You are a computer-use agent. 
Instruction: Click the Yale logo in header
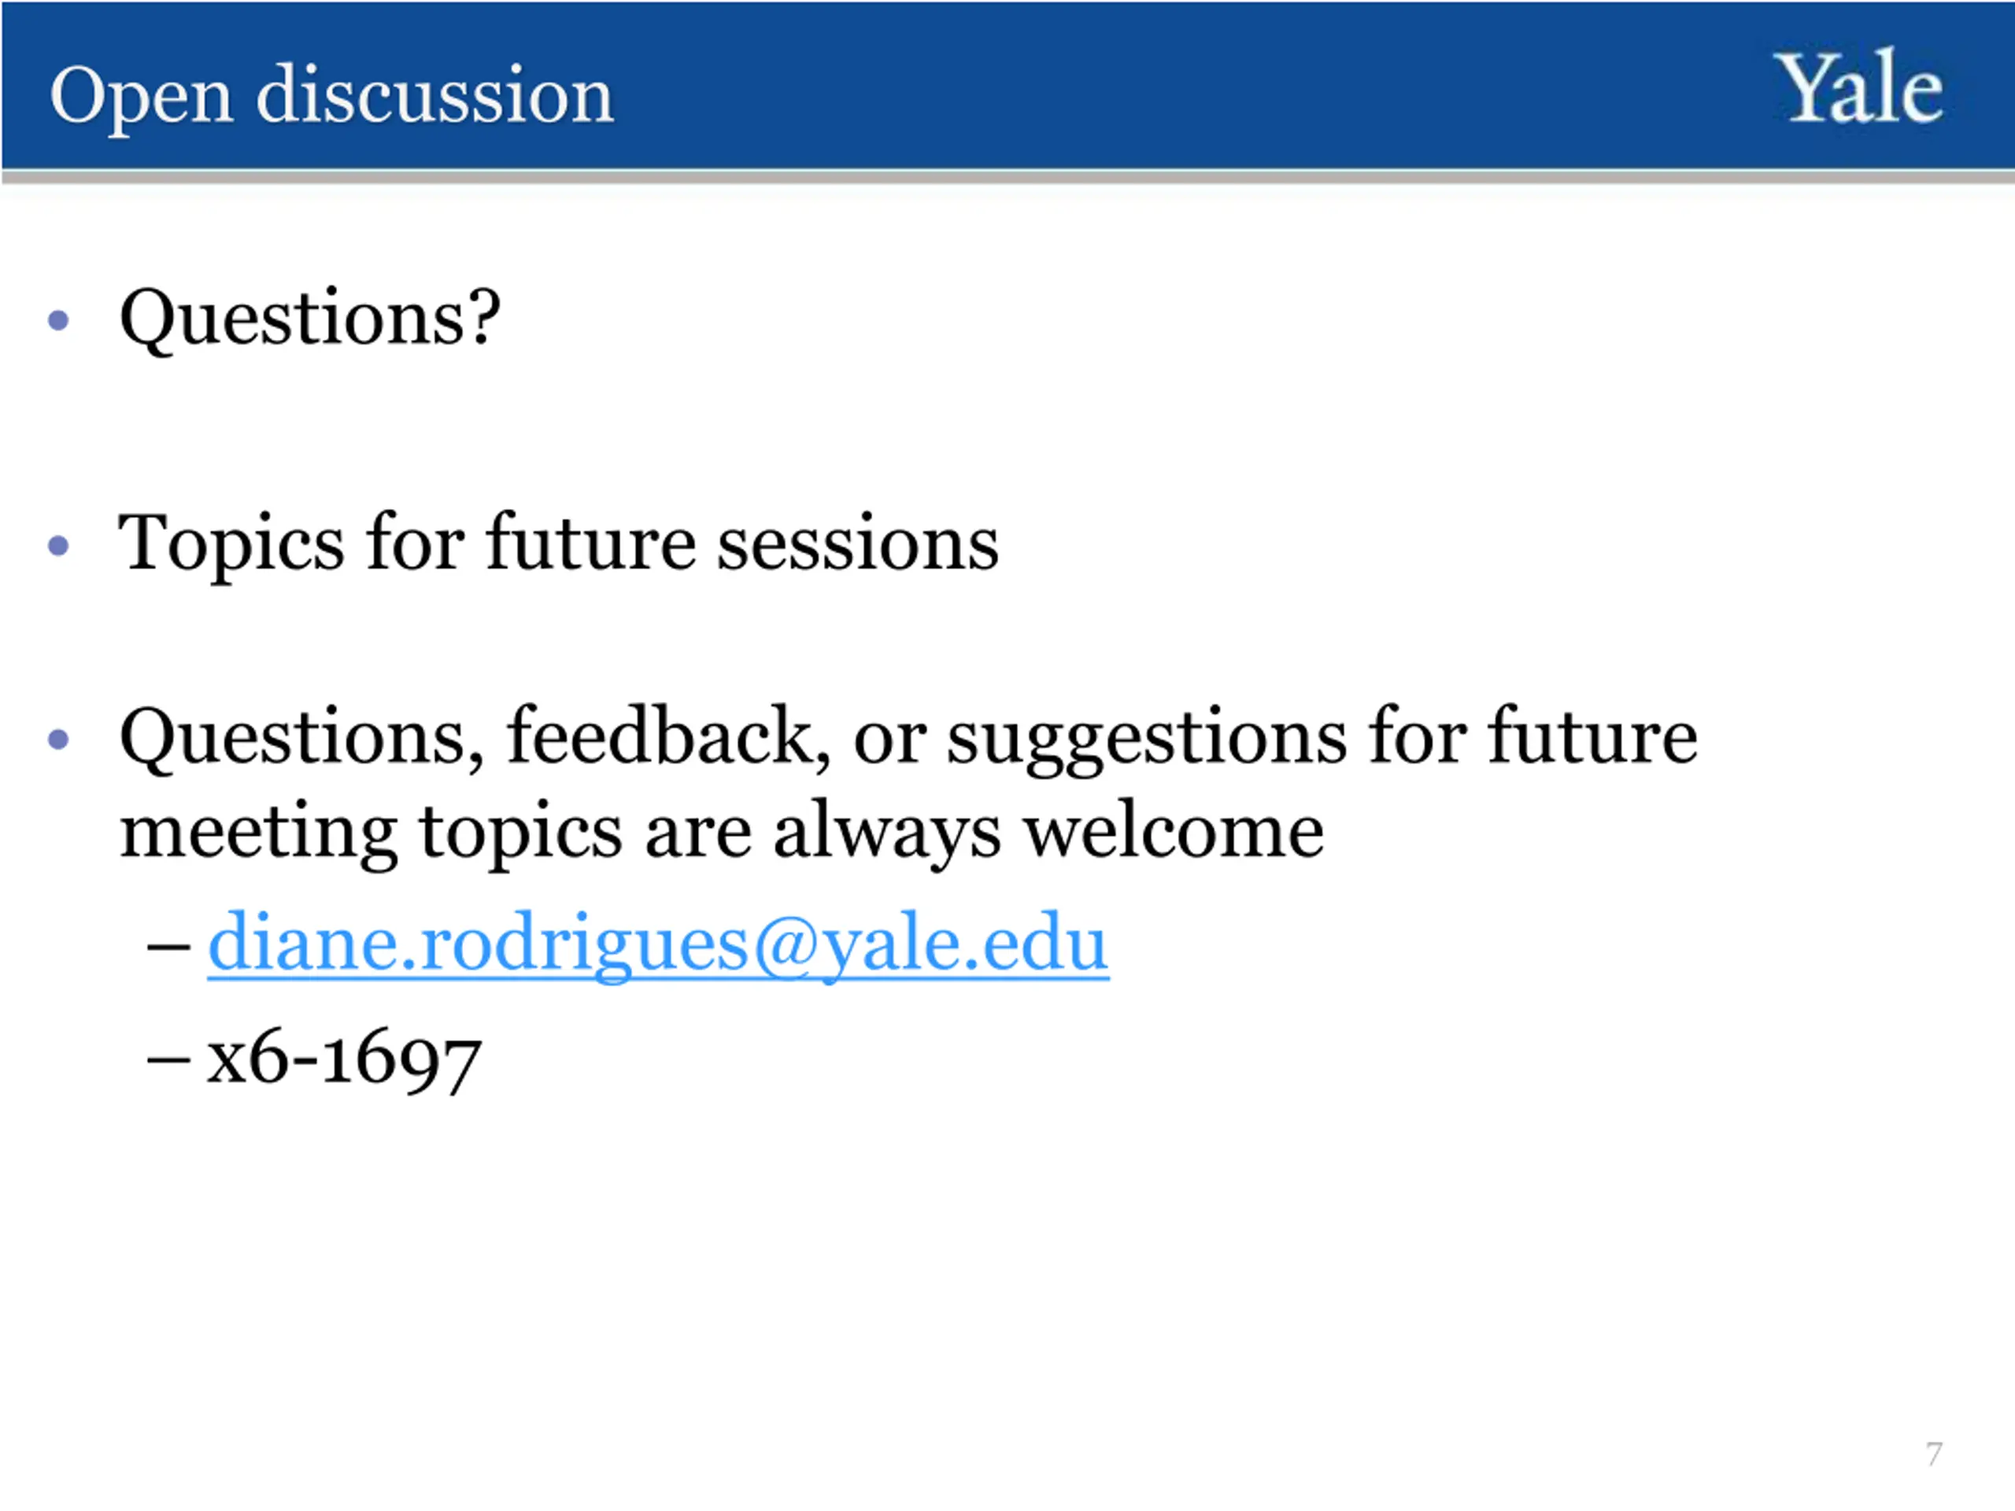pos(1860,88)
